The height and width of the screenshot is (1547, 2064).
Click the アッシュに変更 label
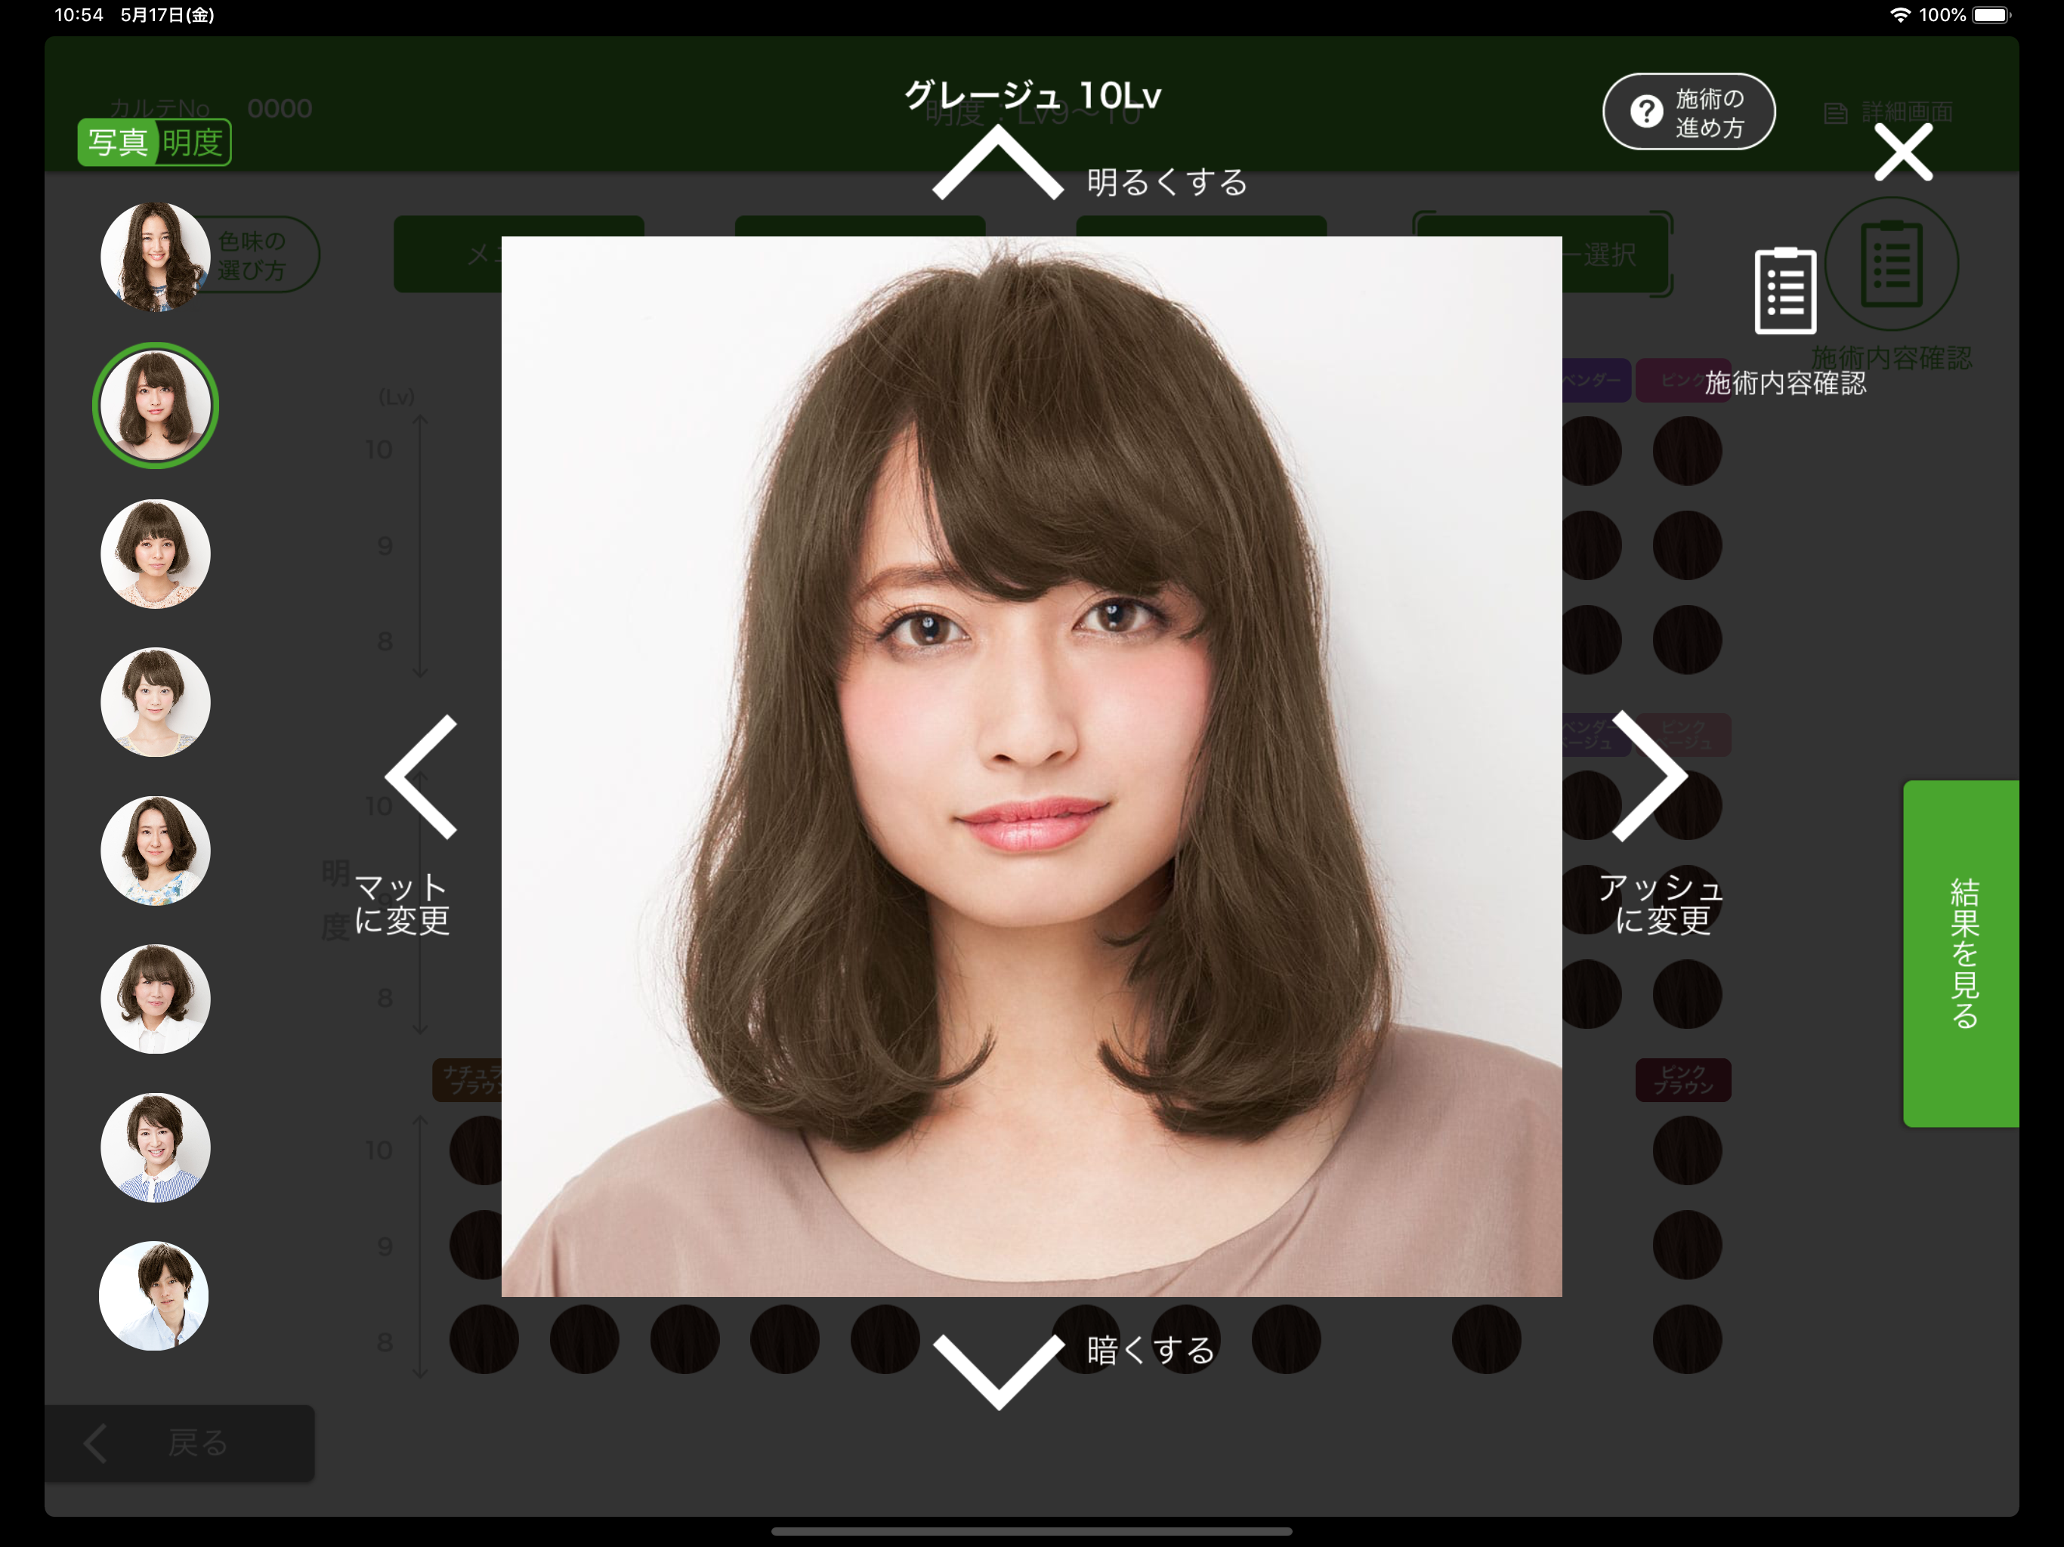pyautogui.click(x=1662, y=903)
